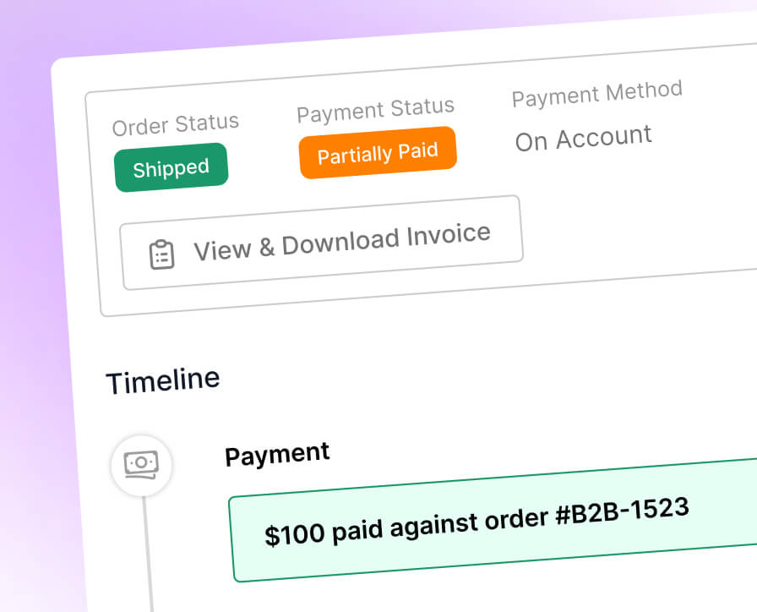Click the Payment Method label

[596, 93]
